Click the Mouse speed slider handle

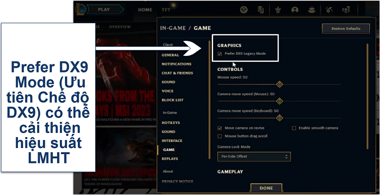(280, 84)
